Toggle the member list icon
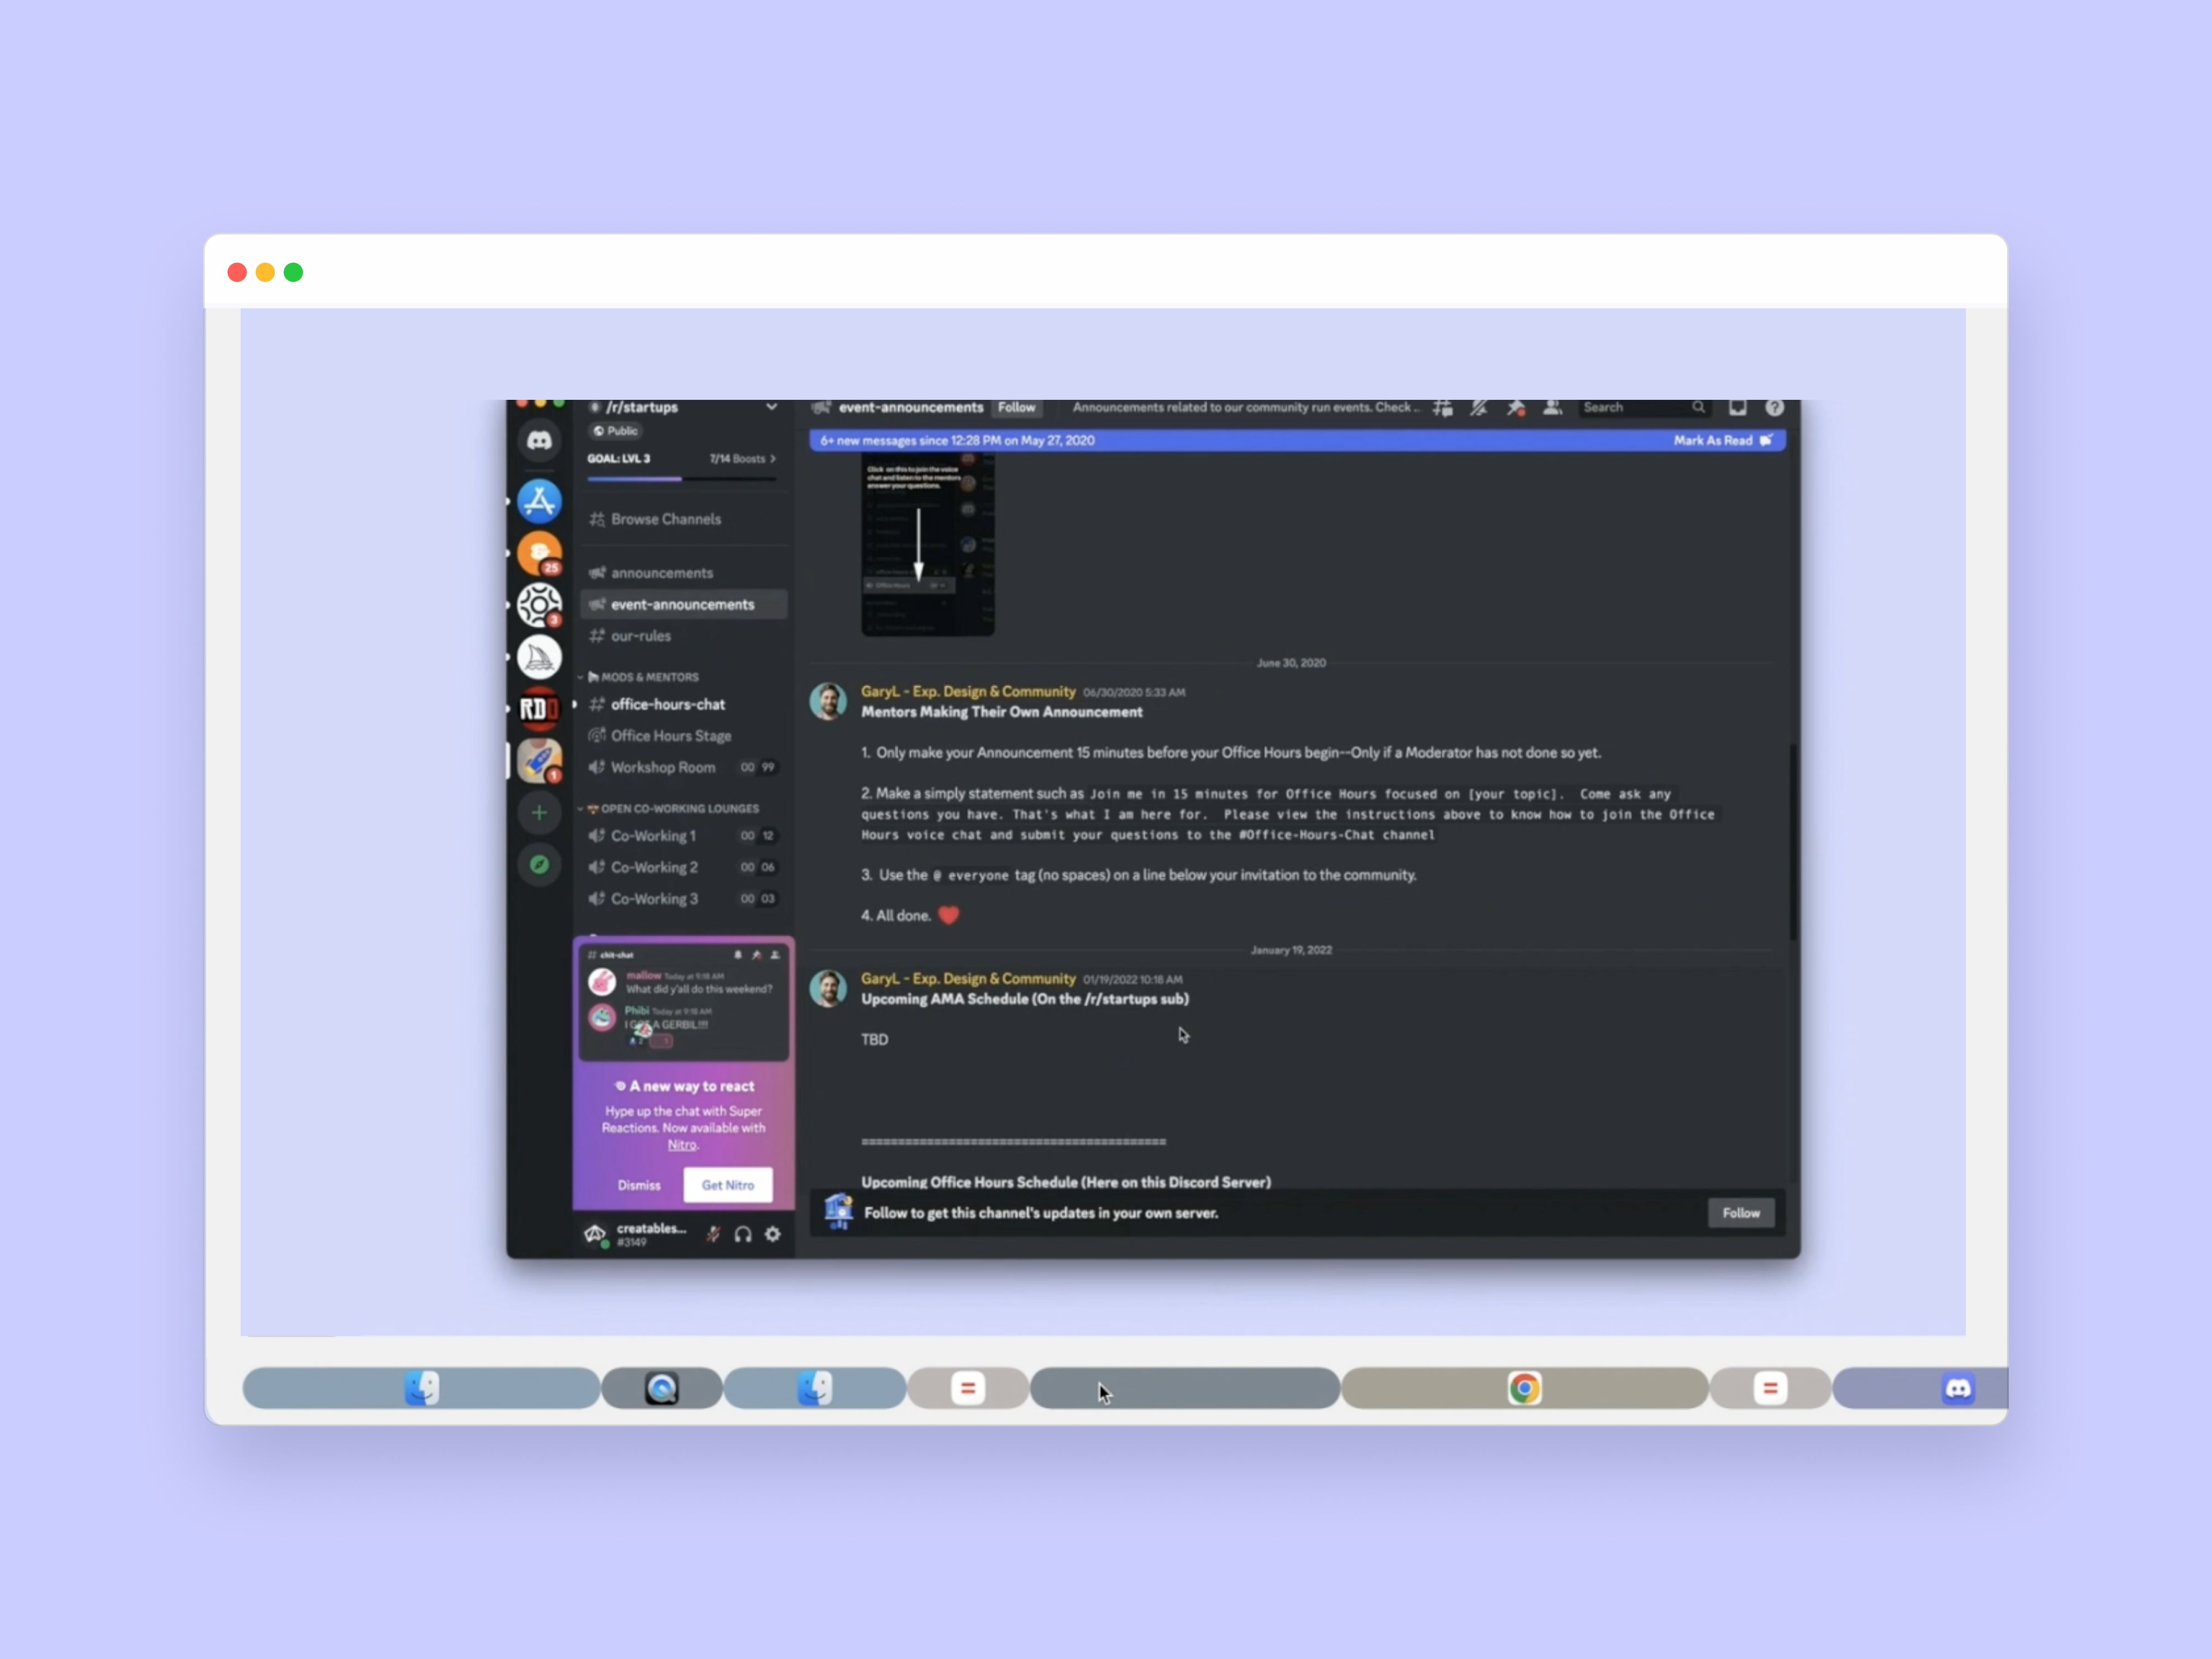2212x1659 pixels. point(1553,408)
